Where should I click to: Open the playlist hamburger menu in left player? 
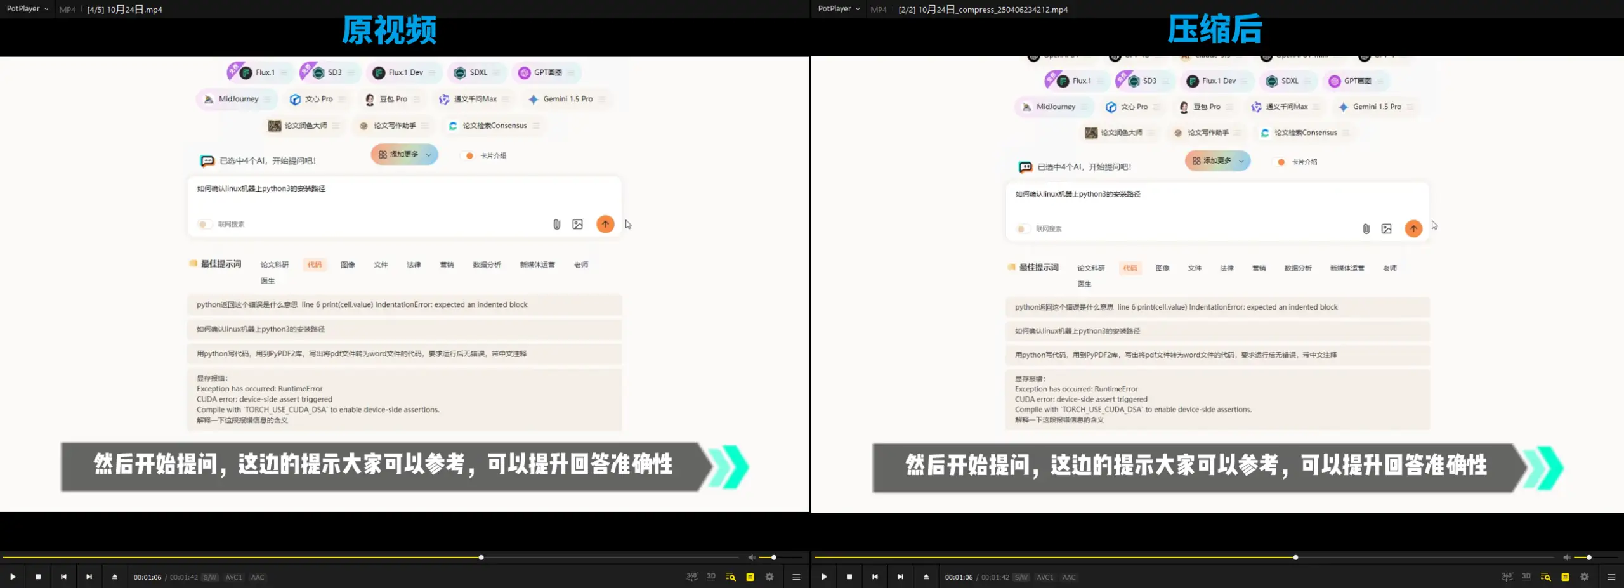796,577
